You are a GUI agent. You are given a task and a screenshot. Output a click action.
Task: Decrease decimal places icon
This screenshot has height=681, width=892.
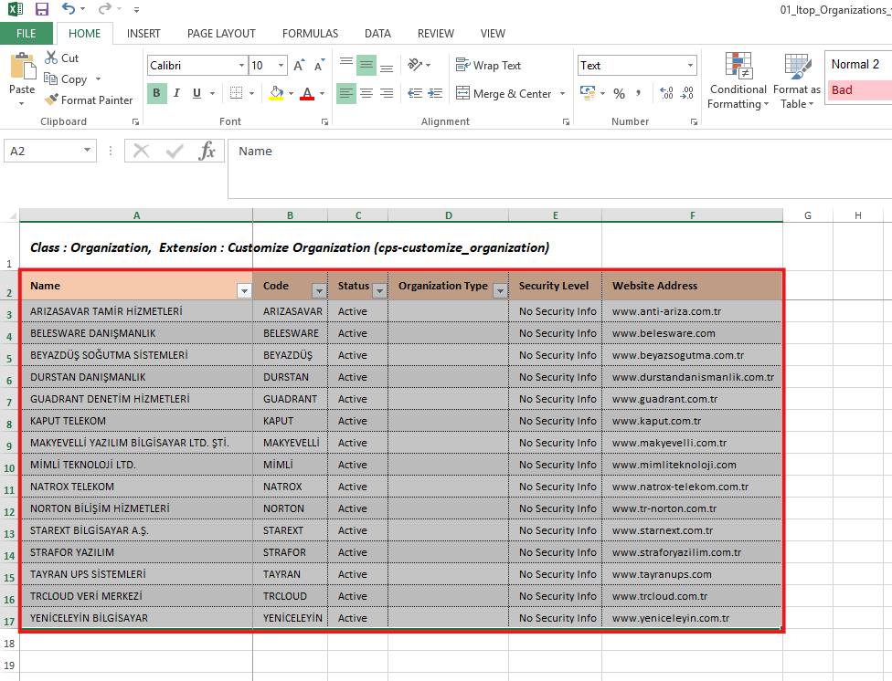pos(687,93)
